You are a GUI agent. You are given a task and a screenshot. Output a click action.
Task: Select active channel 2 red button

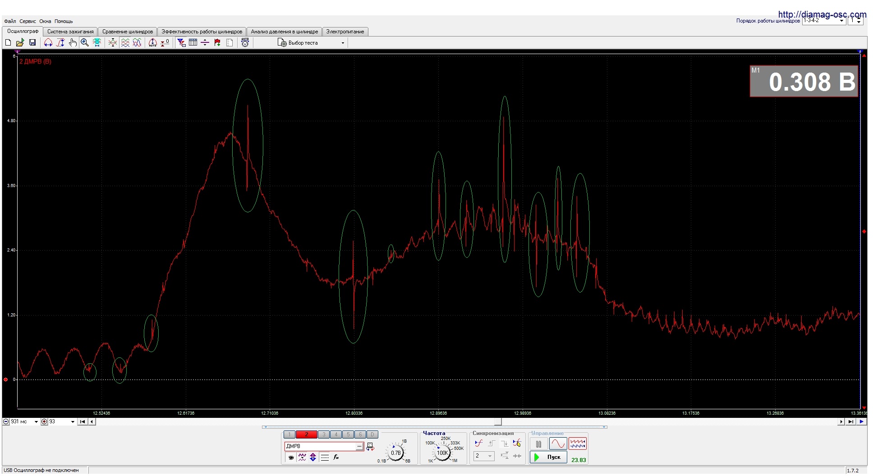[307, 435]
